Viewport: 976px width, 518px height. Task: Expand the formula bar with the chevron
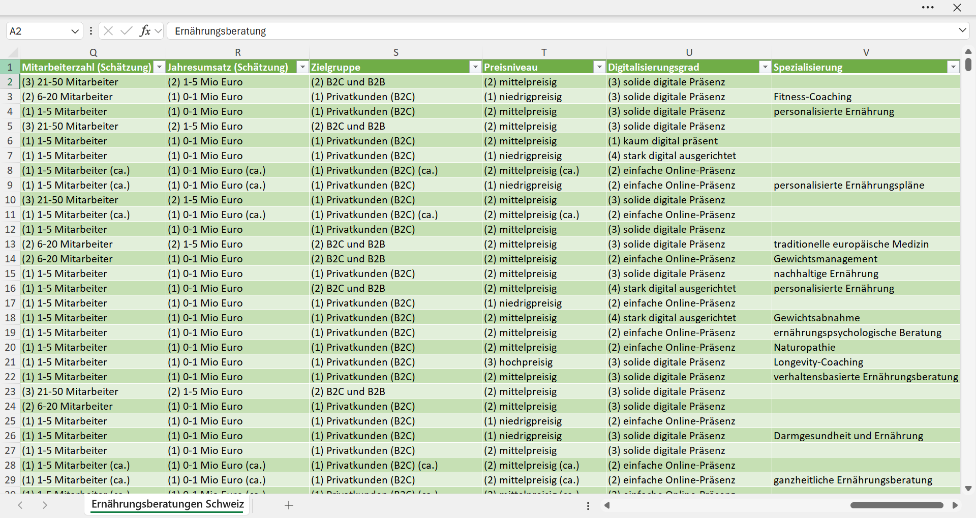click(x=962, y=31)
